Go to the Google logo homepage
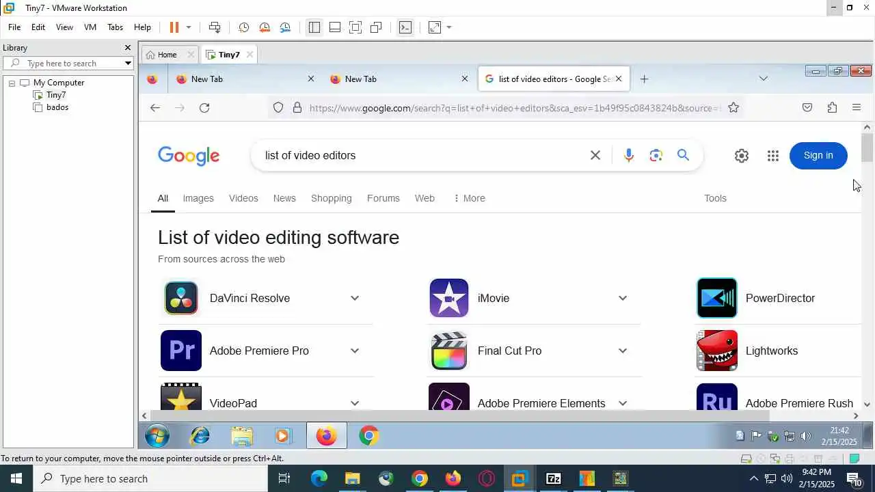Viewport: 875px width, 492px height. point(189,156)
